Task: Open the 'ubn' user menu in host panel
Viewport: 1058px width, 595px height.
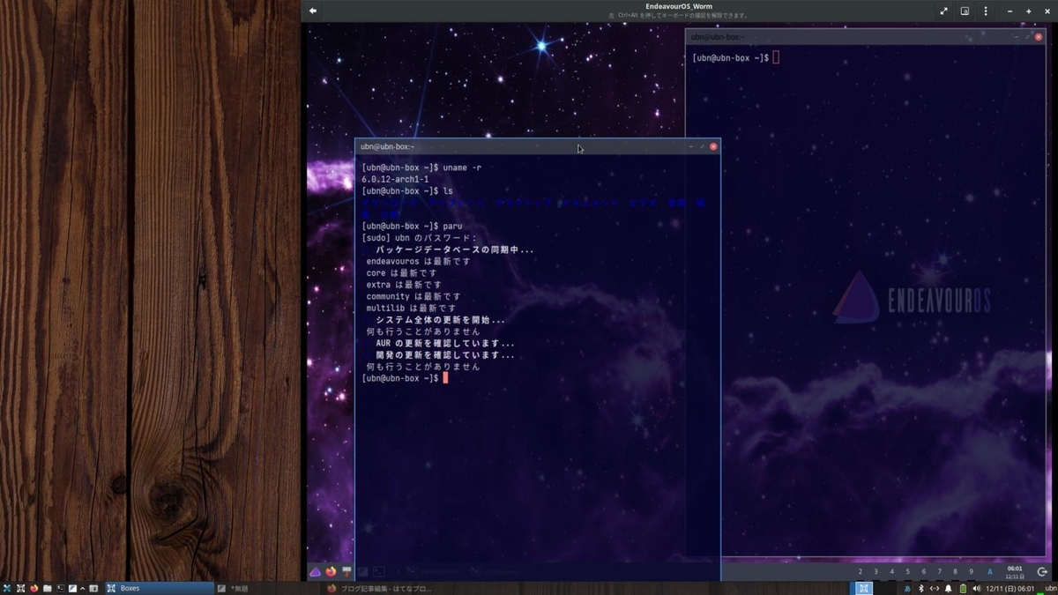Action: (1051, 588)
